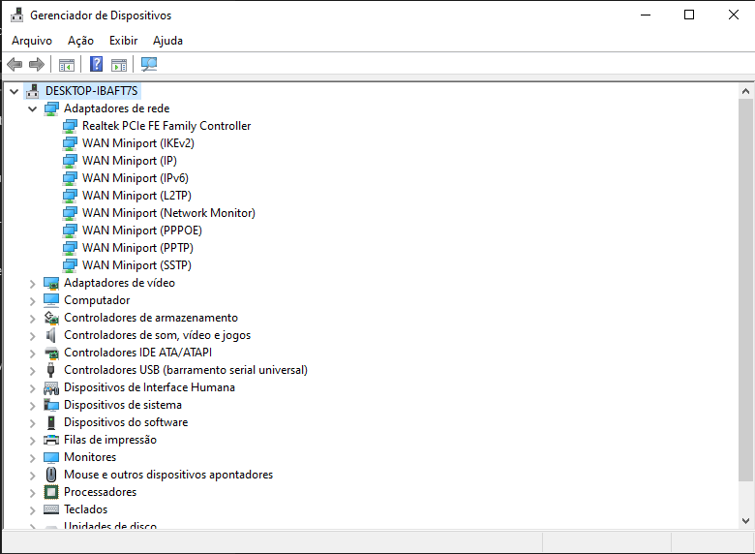Screen dimensions: 755x554
Task: Click the Computador category icon
Action: pos(51,300)
